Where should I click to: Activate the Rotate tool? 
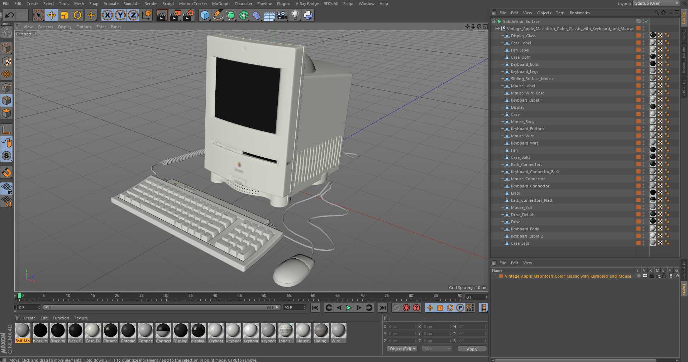(77, 15)
